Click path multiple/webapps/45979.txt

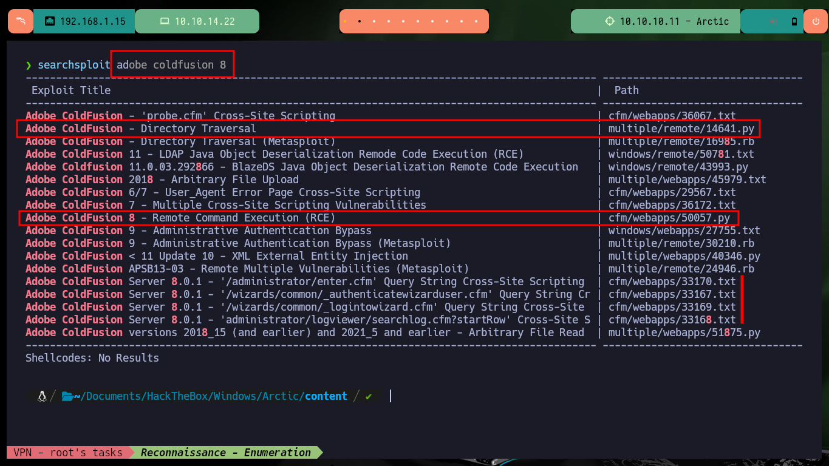(687, 180)
